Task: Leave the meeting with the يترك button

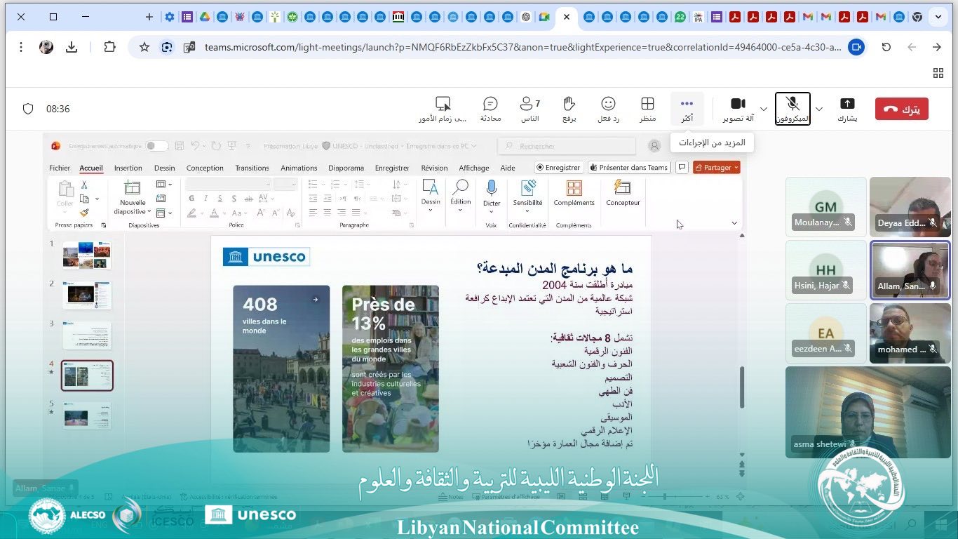Action: click(x=901, y=109)
